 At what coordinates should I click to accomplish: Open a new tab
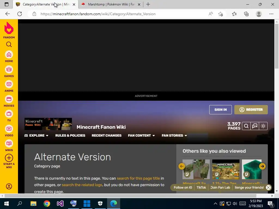(148, 4)
